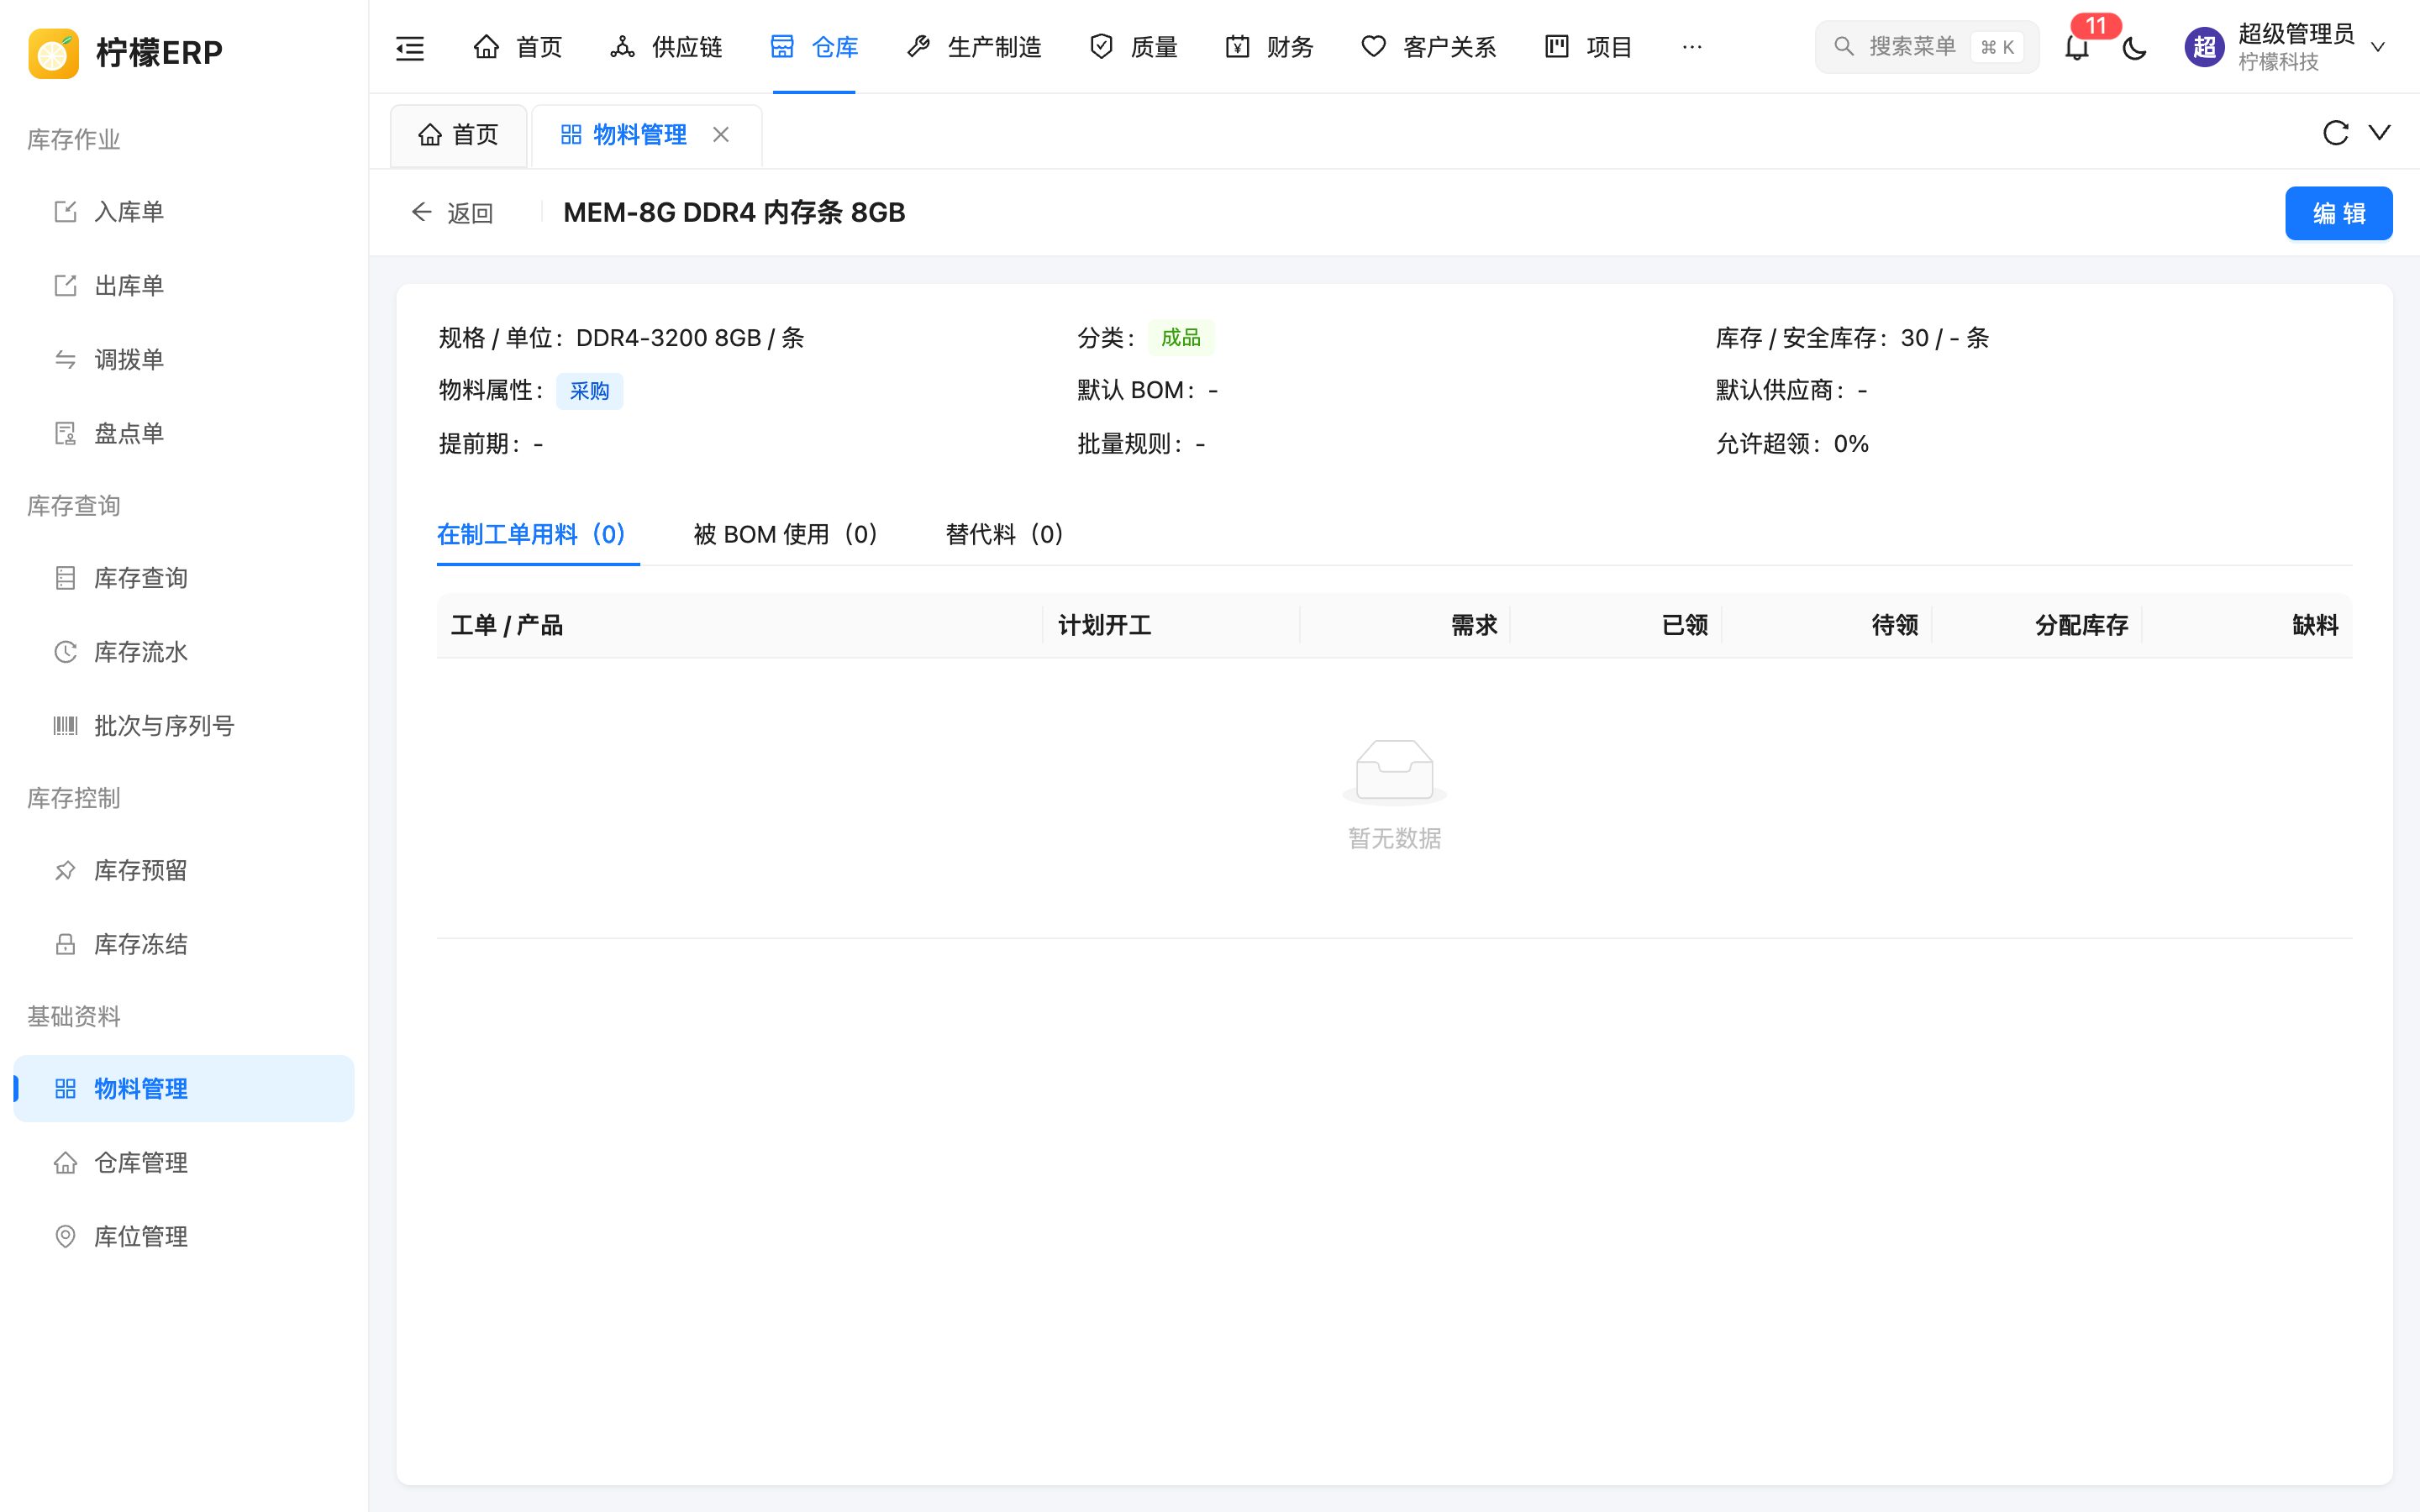
Task: Open the more menus ellipsis in top navigation
Action: pyautogui.click(x=1692, y=47)
